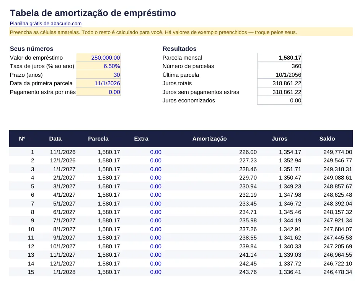The height and width of the screenshot is (285, 362).
Task: Open the Planilha grátis de abacurio.com link
Action: coord(46,24)
